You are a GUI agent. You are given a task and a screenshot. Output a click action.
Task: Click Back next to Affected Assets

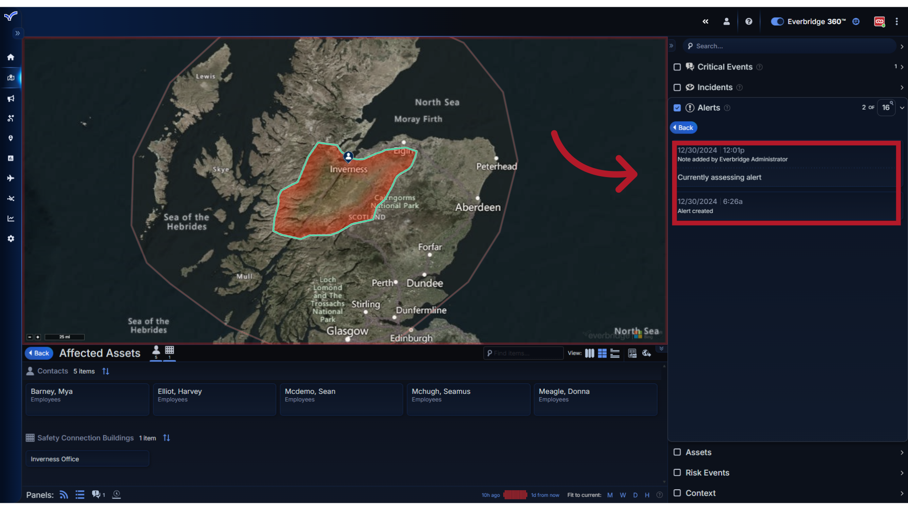point(39,353)
